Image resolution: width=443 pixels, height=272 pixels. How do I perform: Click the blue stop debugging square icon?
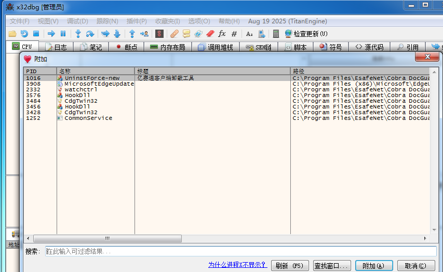click(x=36, y=34)
